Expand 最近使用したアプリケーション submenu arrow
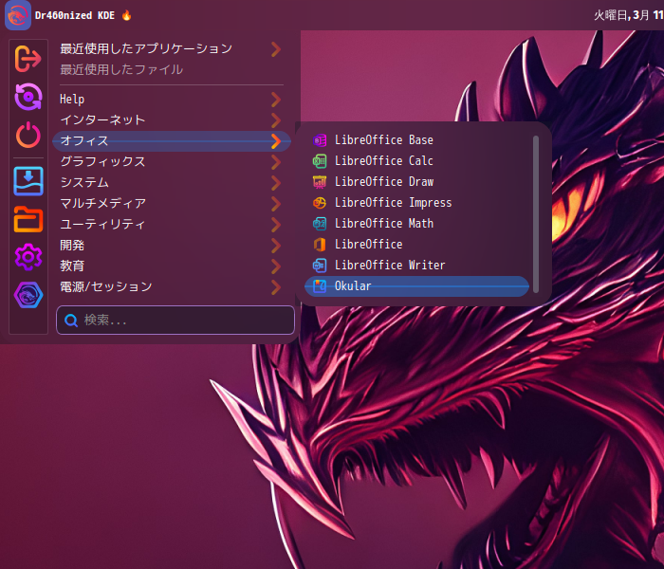 click(x=276, y=49)
